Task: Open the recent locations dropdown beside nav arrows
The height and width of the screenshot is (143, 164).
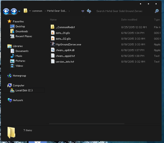Action: [19, 11]
